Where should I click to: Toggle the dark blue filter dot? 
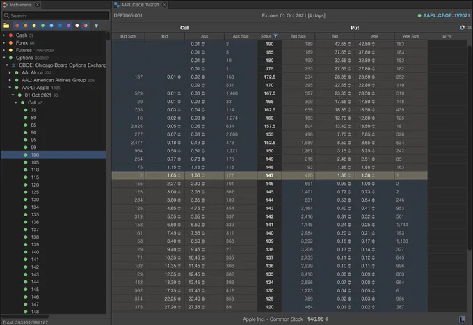click(60, 26)
